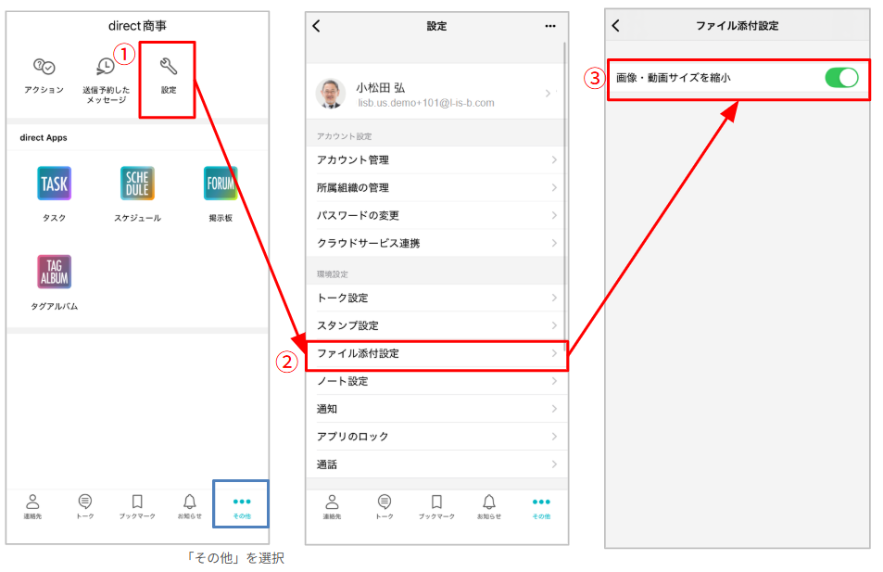Toggle 画像・動画サイズを縮小 switch

841,78
